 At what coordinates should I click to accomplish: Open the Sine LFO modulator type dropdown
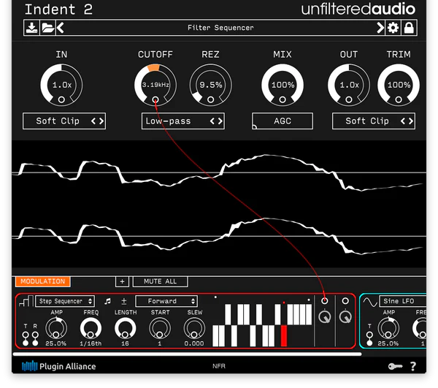(x=403, y=301)
